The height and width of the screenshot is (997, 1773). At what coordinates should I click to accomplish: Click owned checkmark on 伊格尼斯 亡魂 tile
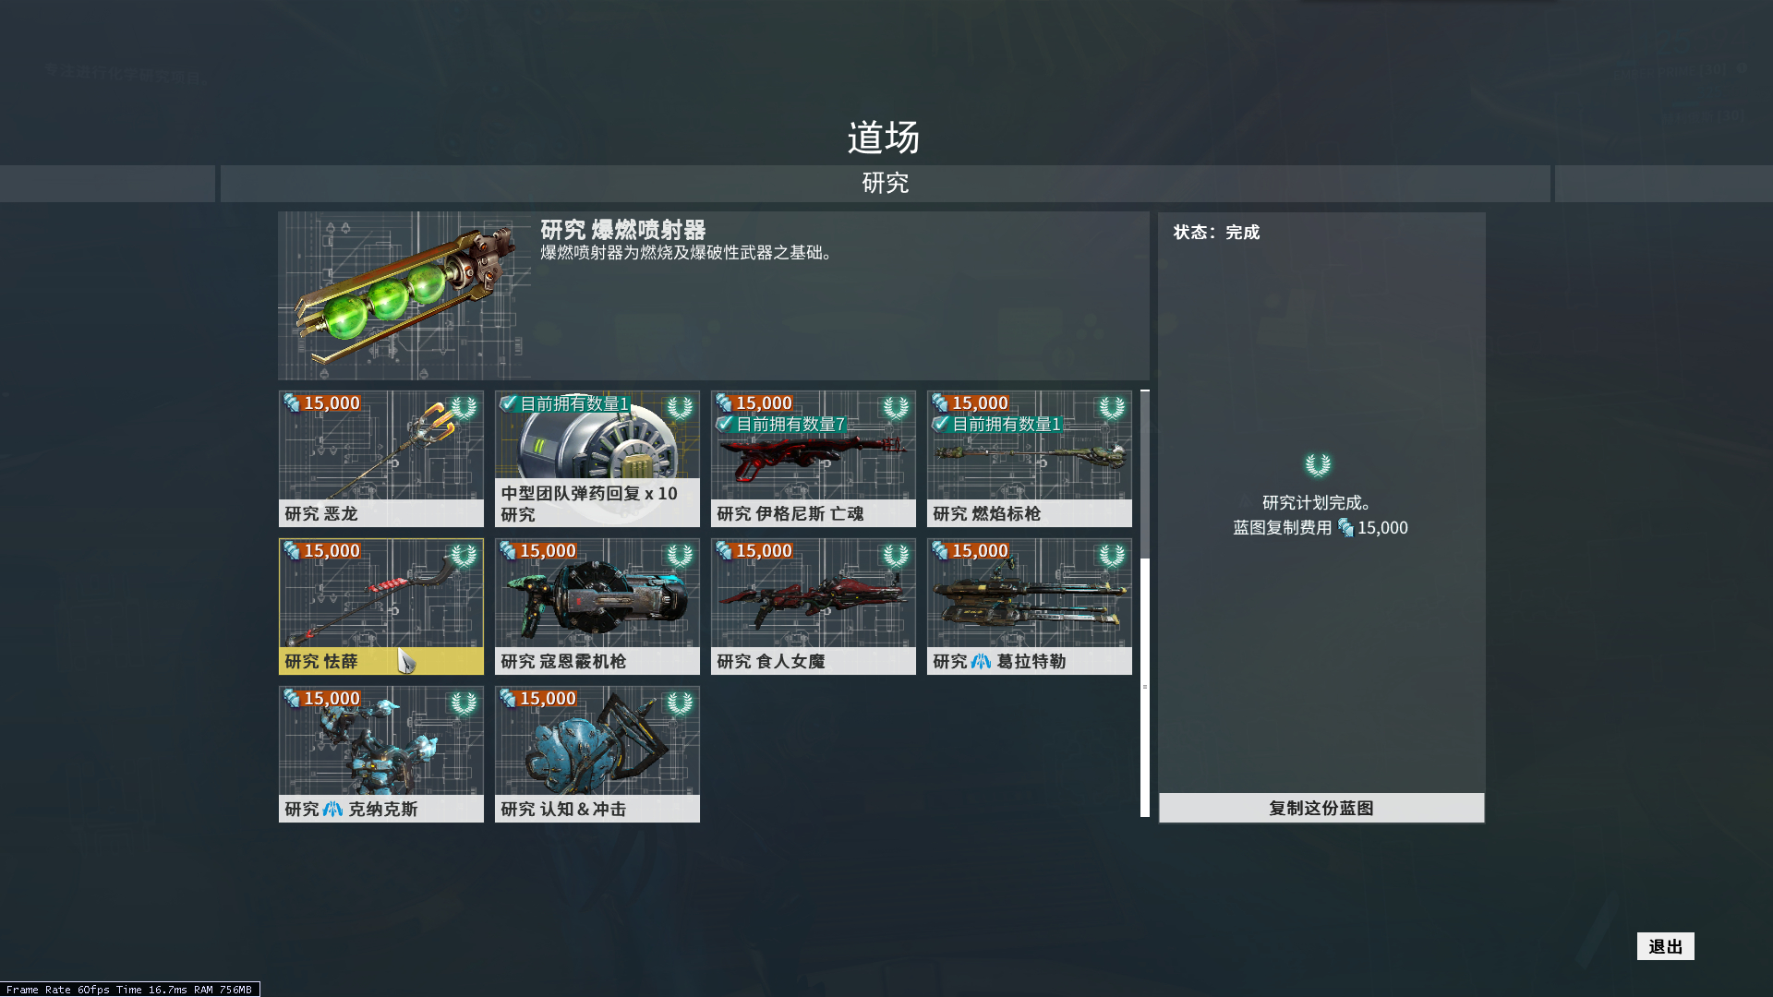tap(725, 424)
